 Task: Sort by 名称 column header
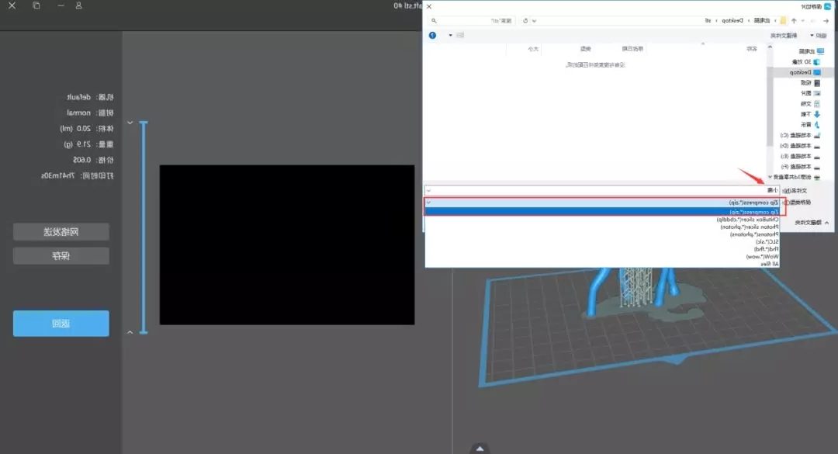[x=752, y=49]
